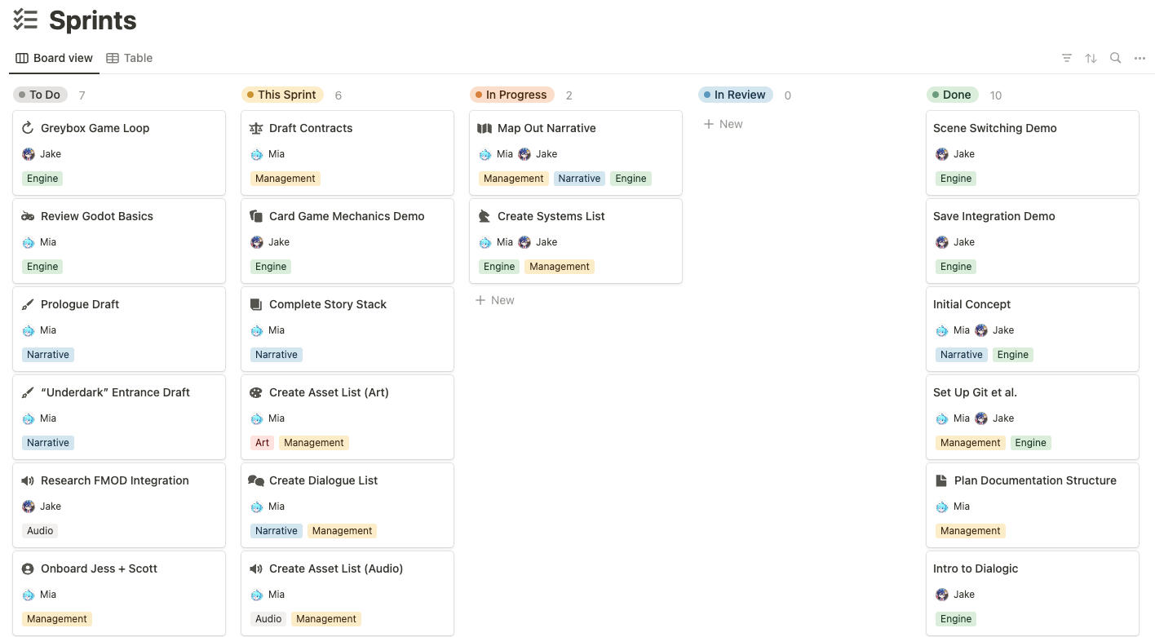
Task: Click the Art tag on Create Asset List (Art)
Action: click(262, 443)
